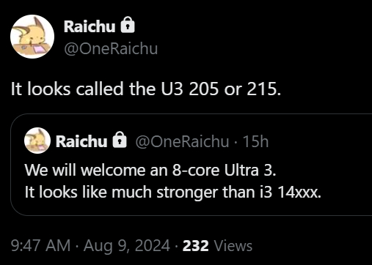Visit the top @OneRaichu handle

pos(111,49)
